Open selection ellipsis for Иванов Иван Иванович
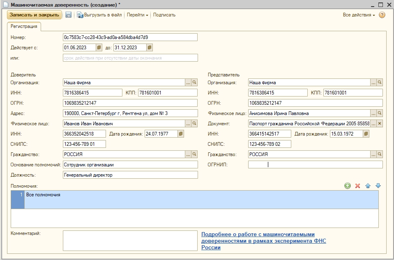The width and height of the screenshot is (394, 260). [x=188, y=123]
